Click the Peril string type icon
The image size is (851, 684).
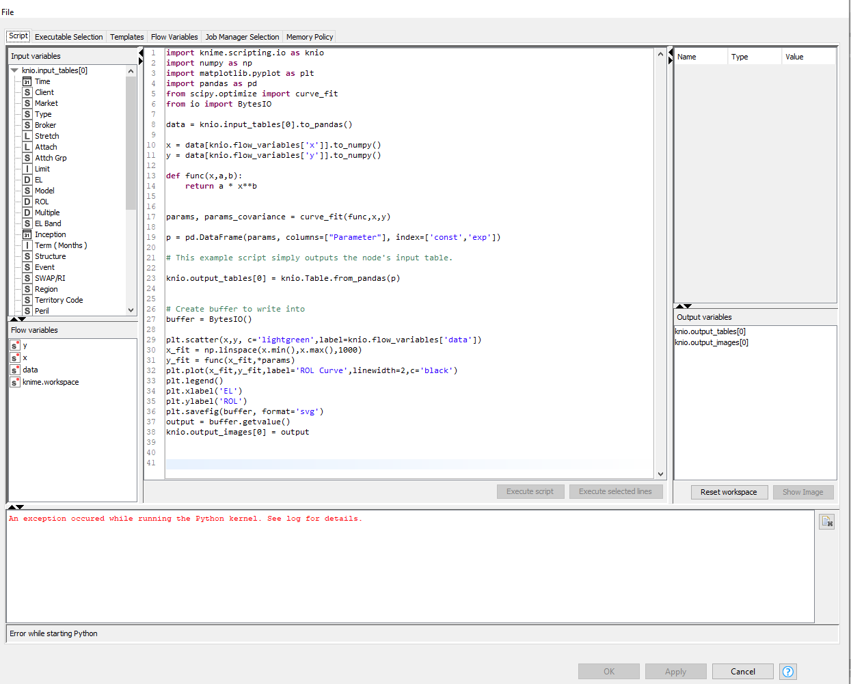27,311
